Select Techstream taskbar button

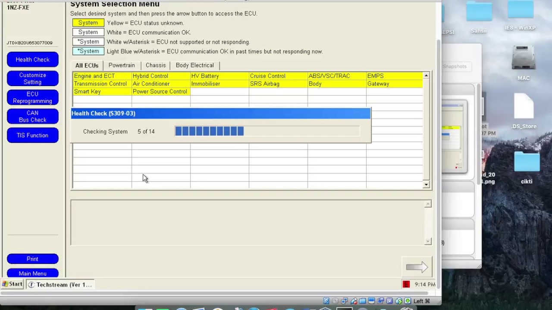point(60,285)
